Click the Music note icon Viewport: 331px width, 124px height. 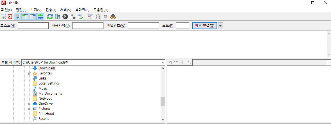pyautogui.click(x=35, y=88)
